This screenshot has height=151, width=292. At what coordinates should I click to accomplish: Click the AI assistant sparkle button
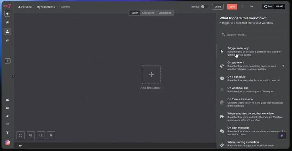click(282, 136)
